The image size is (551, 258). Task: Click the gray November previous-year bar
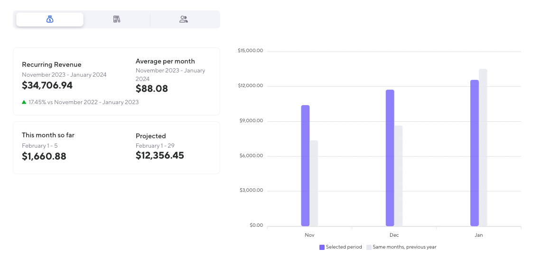tap(314, 183)
